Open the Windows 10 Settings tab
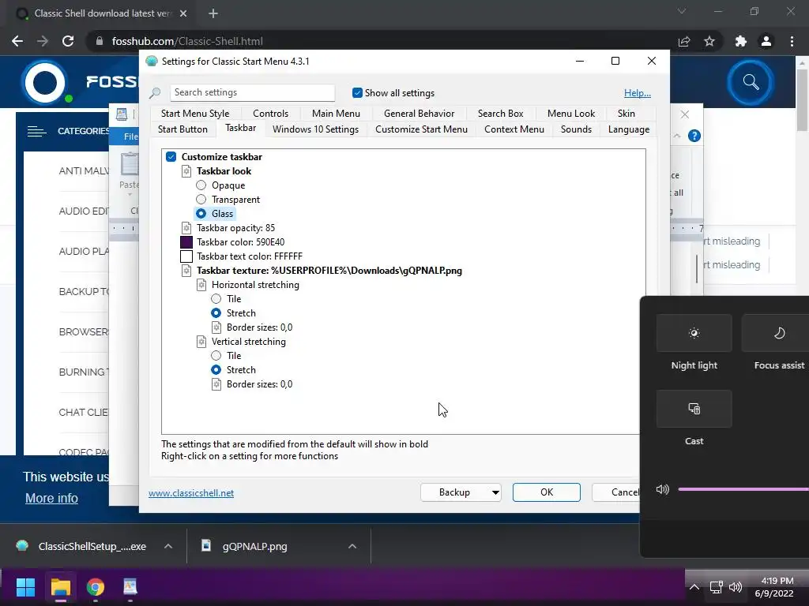 [315, 129]
